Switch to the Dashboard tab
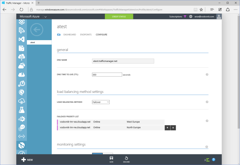 [x=70, y=35]
